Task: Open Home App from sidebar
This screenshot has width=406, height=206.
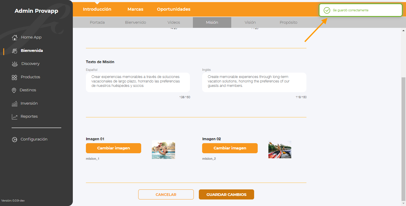Action: pos(31,37)
